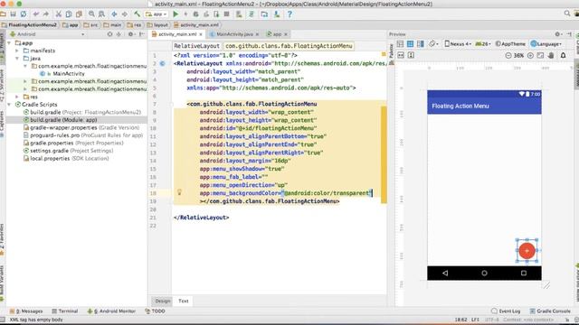Switch to the Design editor tab

tap(163, 301)
